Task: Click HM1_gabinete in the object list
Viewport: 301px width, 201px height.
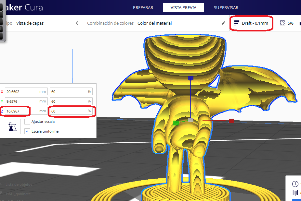Action: tap(18, 194)
